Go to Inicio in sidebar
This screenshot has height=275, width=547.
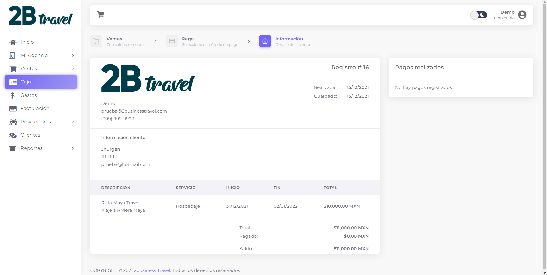click(41, 42)
